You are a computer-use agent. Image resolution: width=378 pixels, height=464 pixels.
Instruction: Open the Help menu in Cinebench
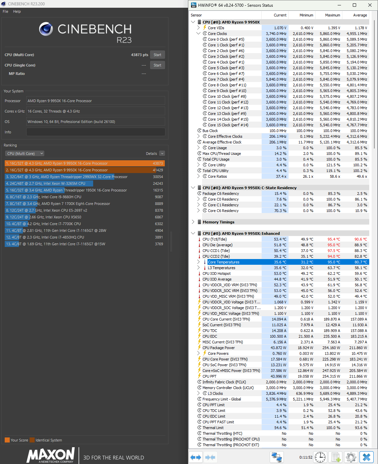[17, 11]
